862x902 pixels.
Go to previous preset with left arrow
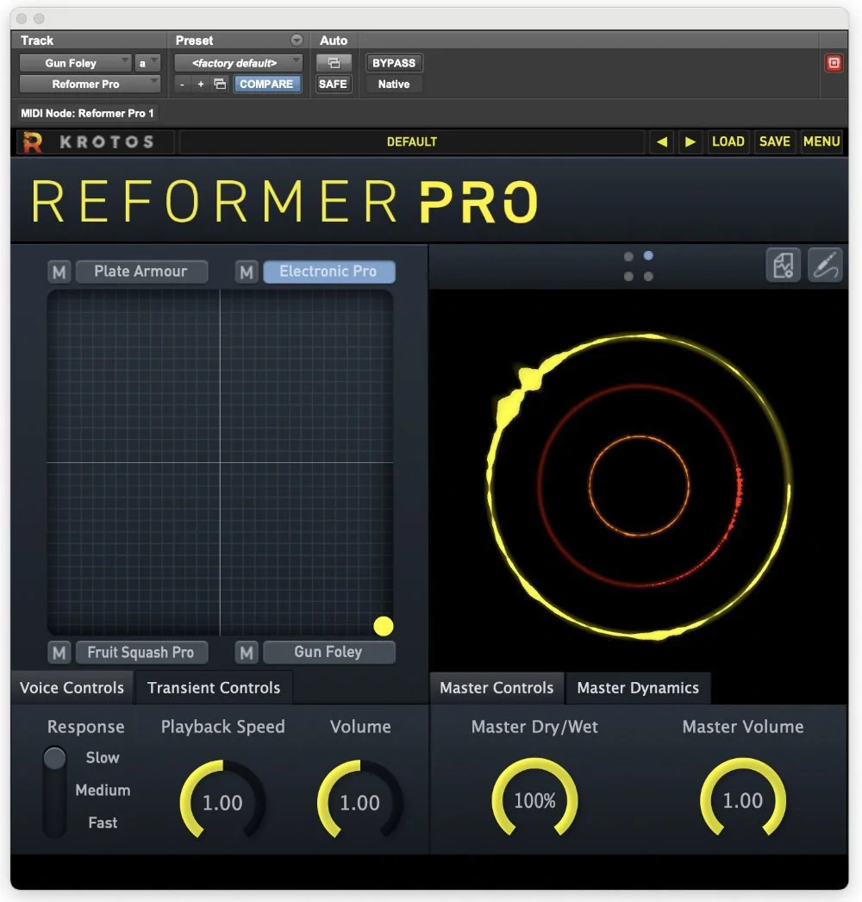click(662, 141)
